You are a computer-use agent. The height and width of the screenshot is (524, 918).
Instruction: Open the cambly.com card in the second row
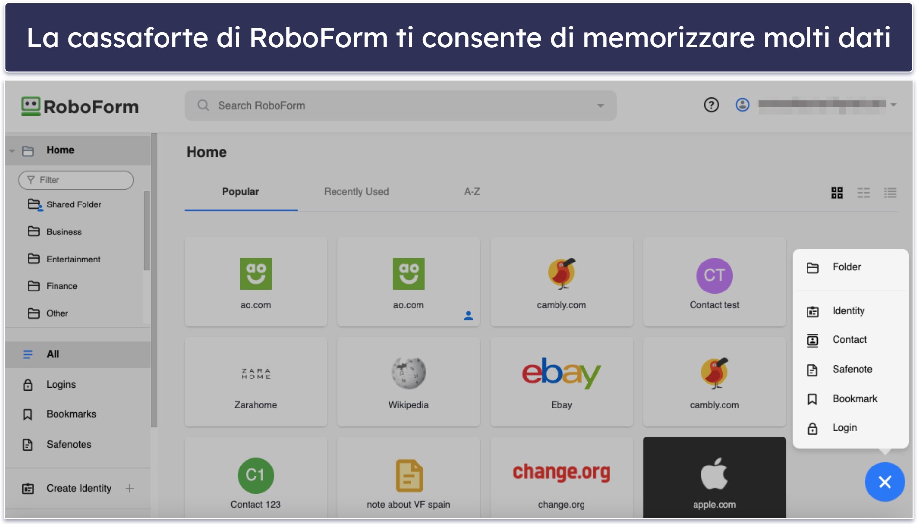(x=715, y=382)
